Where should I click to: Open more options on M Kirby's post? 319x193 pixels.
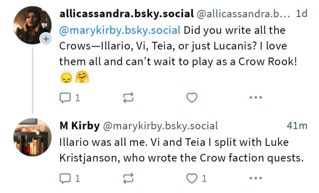pos(255,178)
